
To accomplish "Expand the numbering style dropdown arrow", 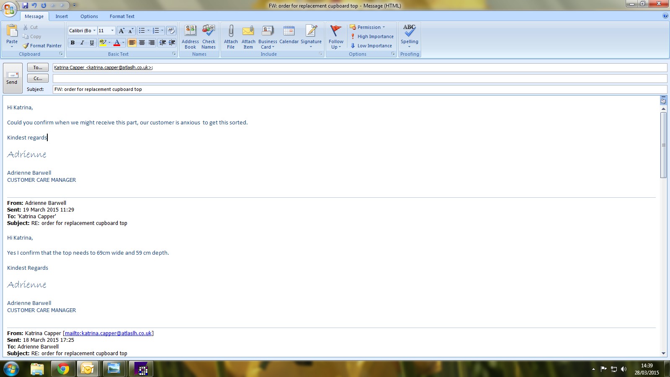I will (x=162, y=31).
